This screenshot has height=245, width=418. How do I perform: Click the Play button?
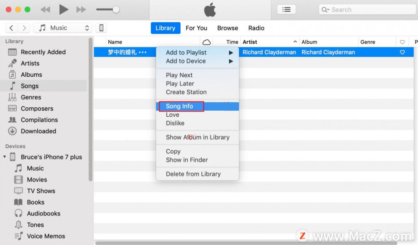[63, 10]
